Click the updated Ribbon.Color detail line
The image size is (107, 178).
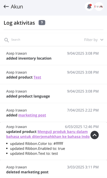(x=37, y=143)
